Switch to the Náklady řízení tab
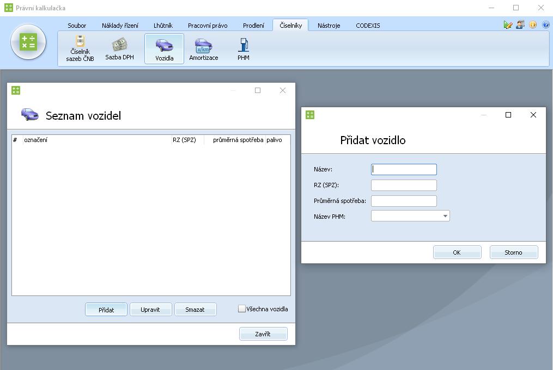553x370 pixels. [x=120, y=26]
